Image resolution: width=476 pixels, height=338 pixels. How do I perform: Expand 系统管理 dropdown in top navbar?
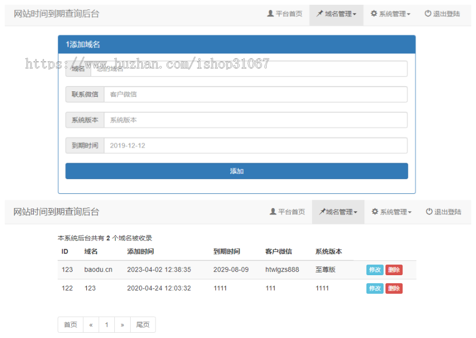pos(390,14)
